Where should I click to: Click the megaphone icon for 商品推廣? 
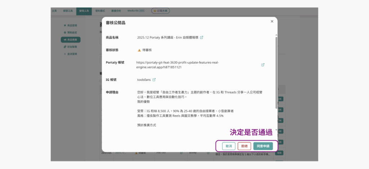tap(65, 40)
